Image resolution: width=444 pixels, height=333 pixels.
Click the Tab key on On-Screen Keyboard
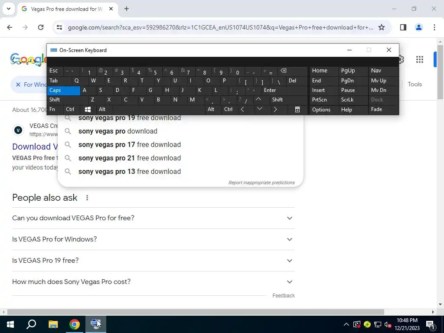[x=59, y=81]
